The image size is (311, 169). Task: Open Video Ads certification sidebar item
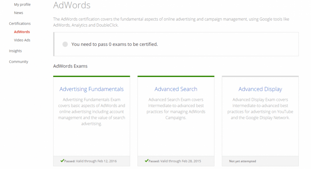click(22, 40)
